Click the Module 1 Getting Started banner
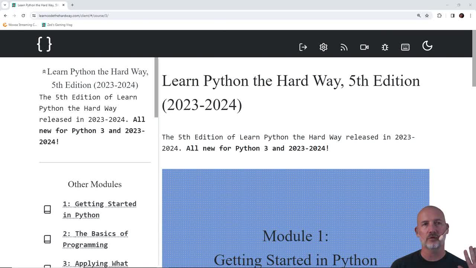476x268 pixels. click(296, 218)
